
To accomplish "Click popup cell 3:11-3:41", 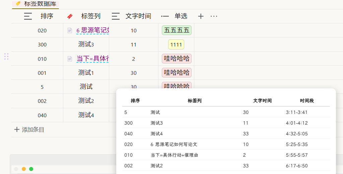I will pyautogui.click(x=297, y=112).
